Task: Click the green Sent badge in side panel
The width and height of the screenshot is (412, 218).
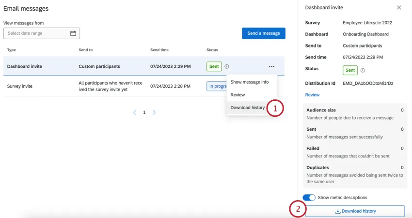Action: click(x=350, y=70)
